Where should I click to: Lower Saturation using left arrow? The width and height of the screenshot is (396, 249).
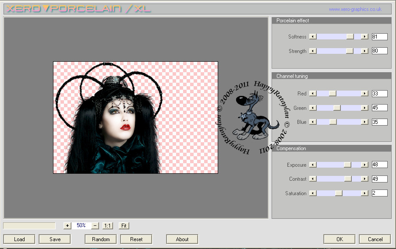point(313,193)
